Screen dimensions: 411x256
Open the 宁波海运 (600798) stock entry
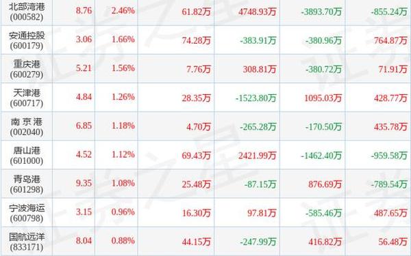pyautogui.click(x=27, y=213)
